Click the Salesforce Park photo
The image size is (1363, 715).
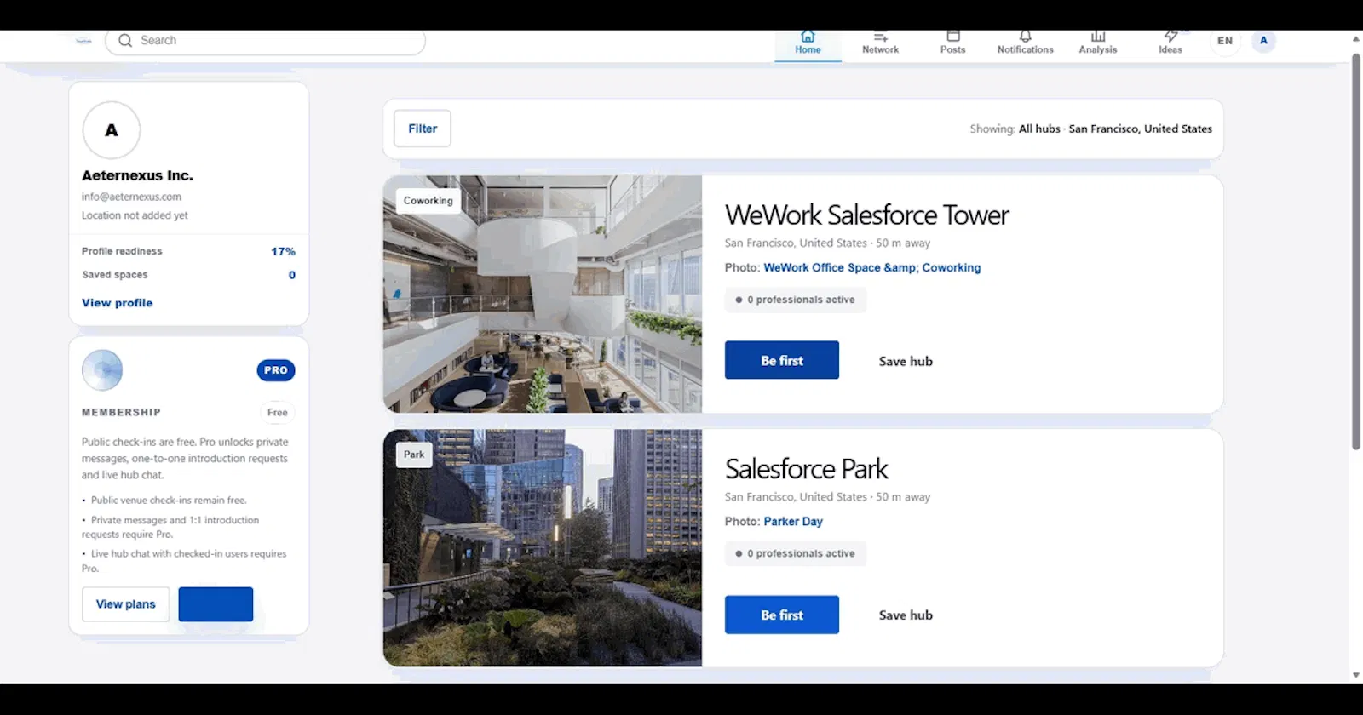click(x=543, y=548)
